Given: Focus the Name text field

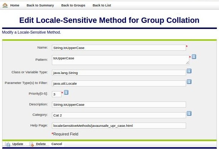Looking at the screenshot, I should click(118, 48).
